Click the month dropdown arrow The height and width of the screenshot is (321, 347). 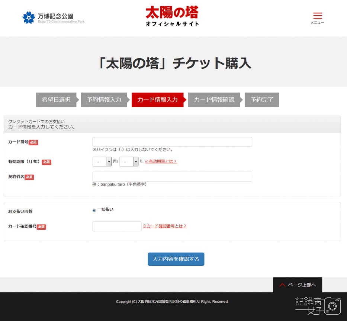tap(109, 162)
